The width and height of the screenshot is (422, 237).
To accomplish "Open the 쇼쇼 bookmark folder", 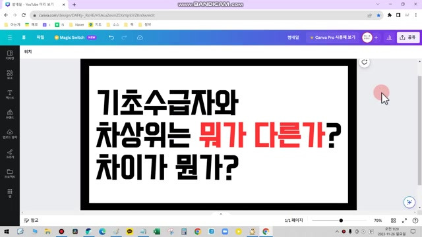I will (x=113, y=25).
